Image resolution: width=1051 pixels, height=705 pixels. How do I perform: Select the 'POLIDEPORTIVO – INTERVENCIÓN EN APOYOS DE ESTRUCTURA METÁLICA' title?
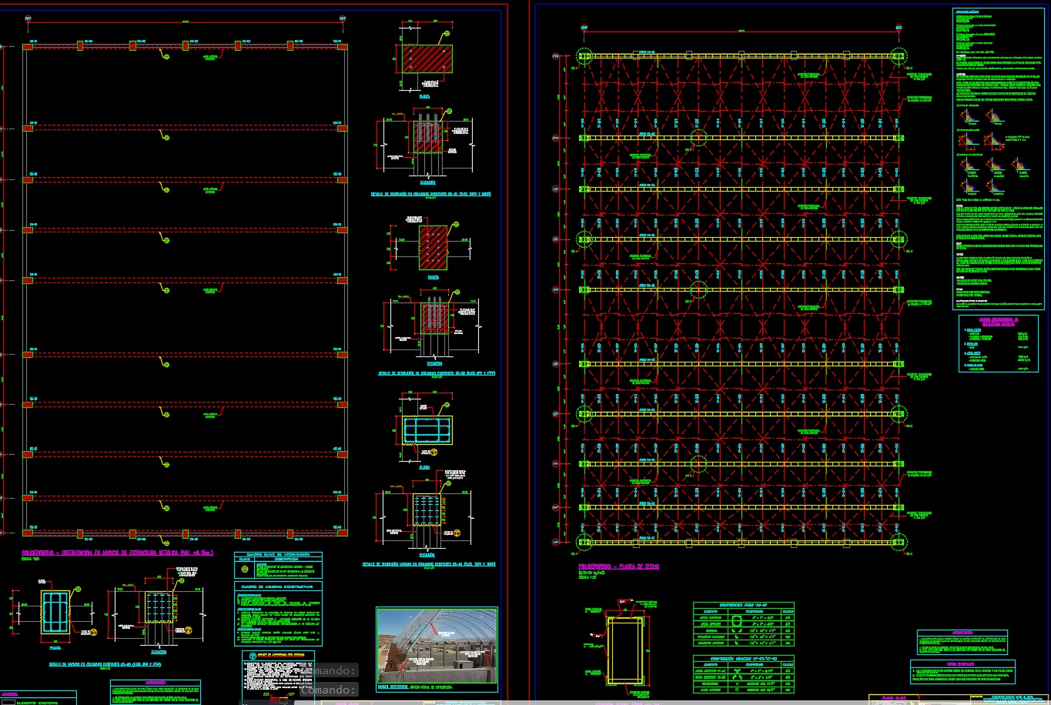point(118,553)
